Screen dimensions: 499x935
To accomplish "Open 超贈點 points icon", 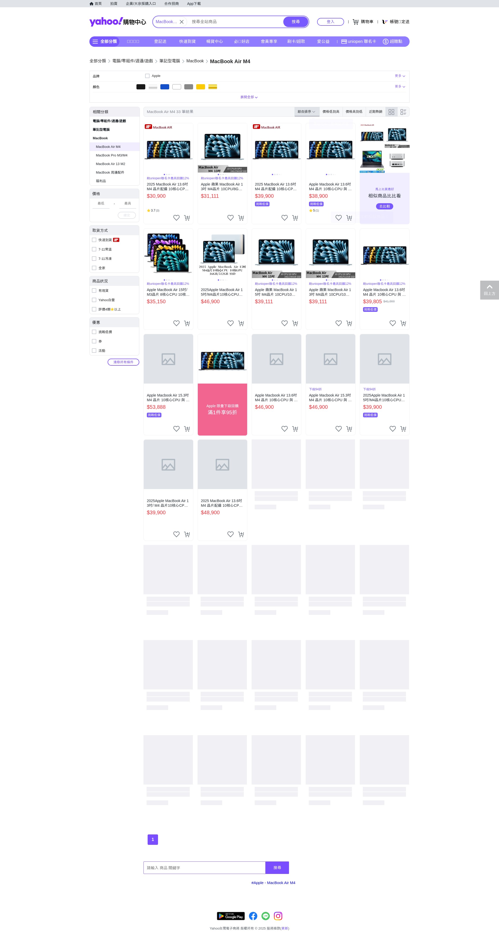I will 385,41.
